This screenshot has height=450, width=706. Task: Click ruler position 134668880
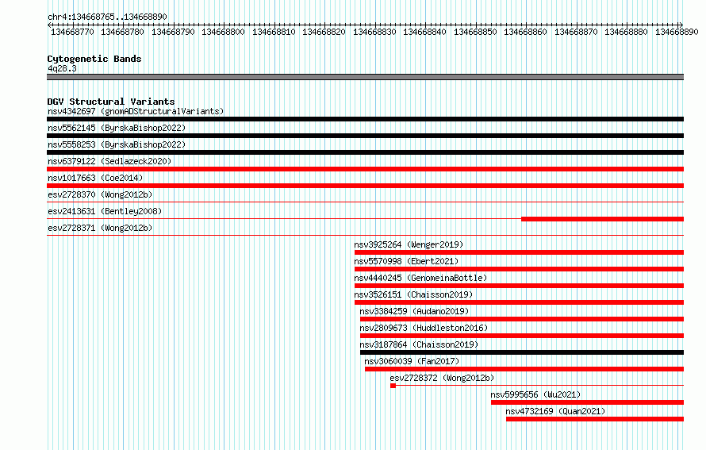click(627, 32)
